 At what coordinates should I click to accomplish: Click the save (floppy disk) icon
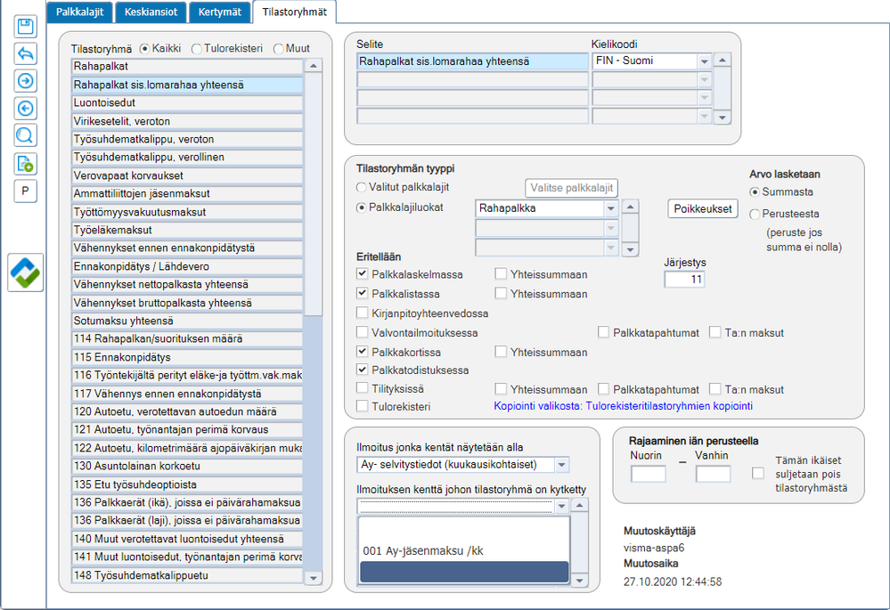(x=26, y=26)
